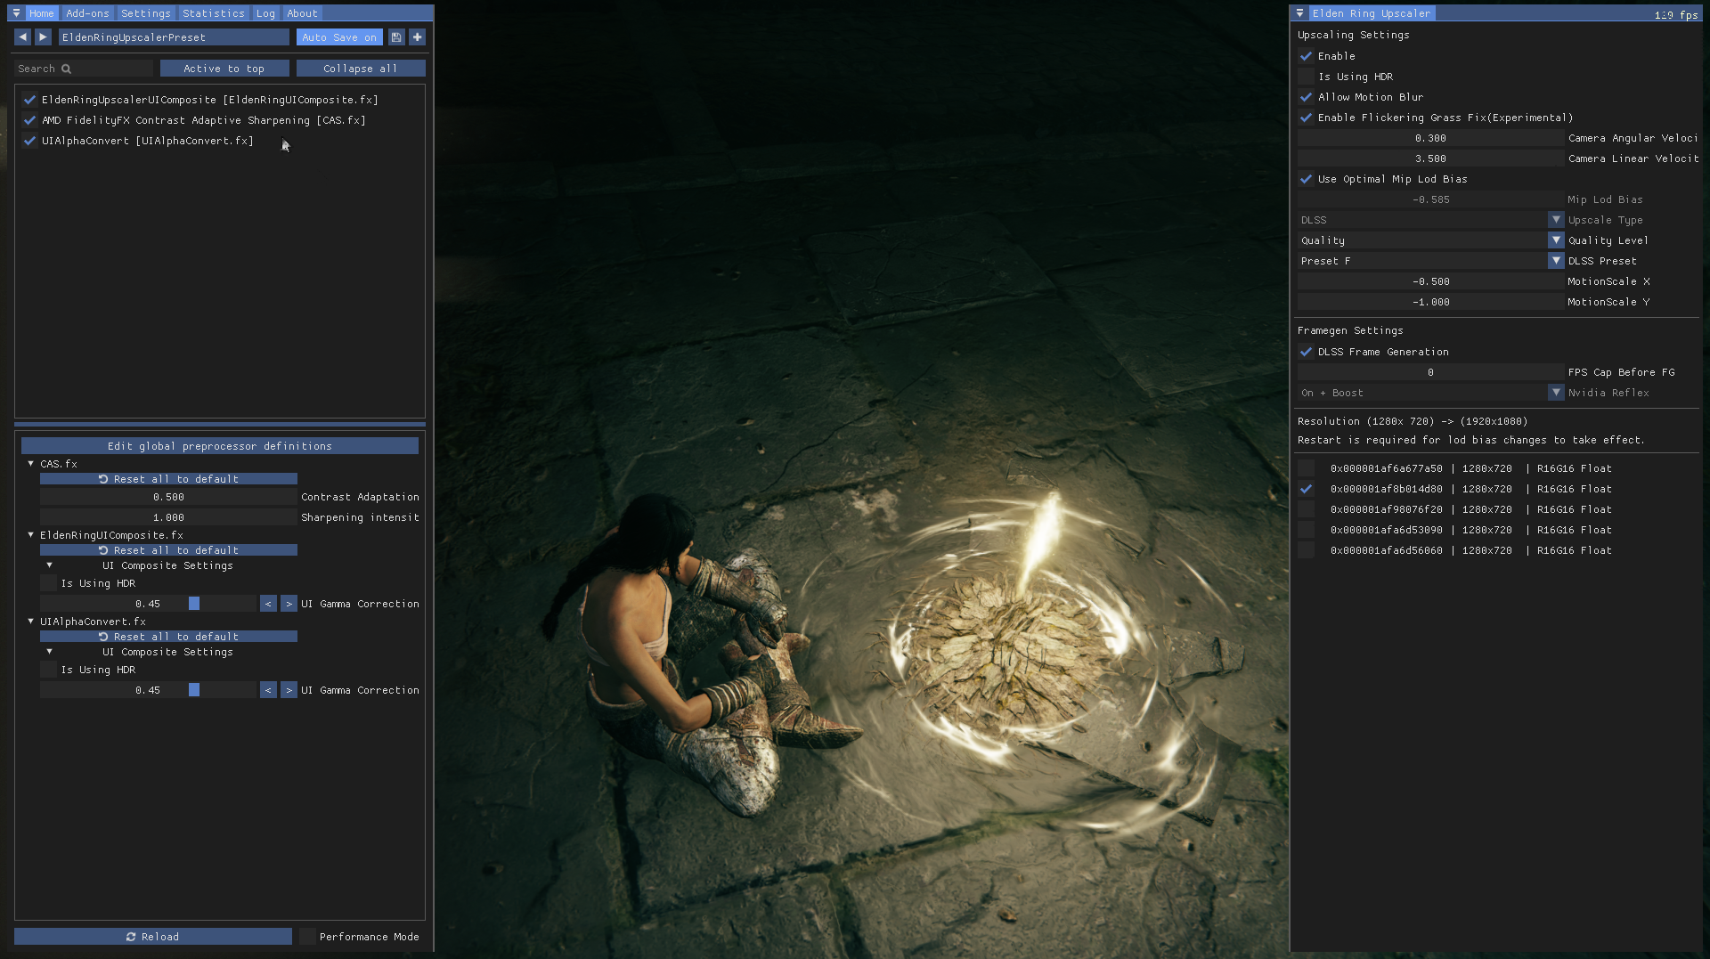Add a new preset with plus icon
Image resolution: width=1710 pixels, height=959 pixels.
click(x=417, y=37)
